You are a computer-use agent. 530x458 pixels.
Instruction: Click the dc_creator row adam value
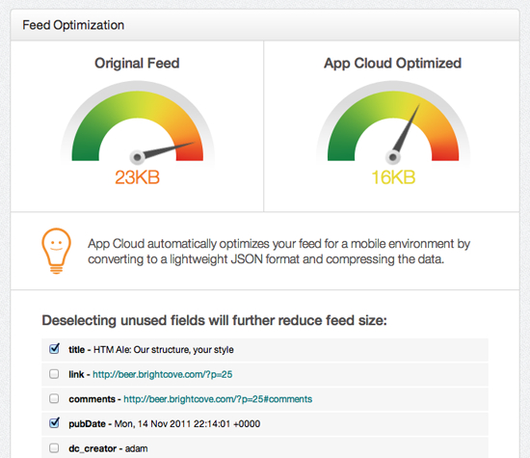(x=136, y=448)
